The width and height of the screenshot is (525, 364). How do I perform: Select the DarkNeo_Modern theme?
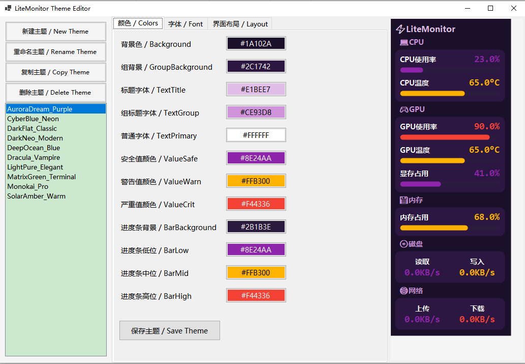pos(56,138)
